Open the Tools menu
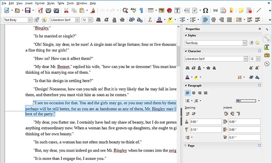The width and height of the screenshot is (272, 163). click(70, 3)
